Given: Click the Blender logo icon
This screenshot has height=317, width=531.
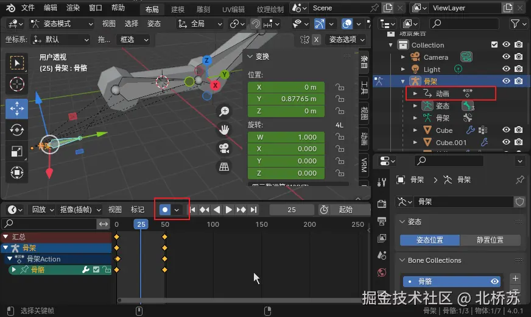Looking at the screenshot, I should 10,8.
